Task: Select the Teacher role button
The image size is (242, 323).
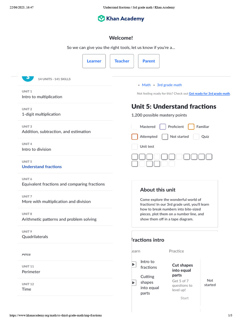Action: click(122, 61)
